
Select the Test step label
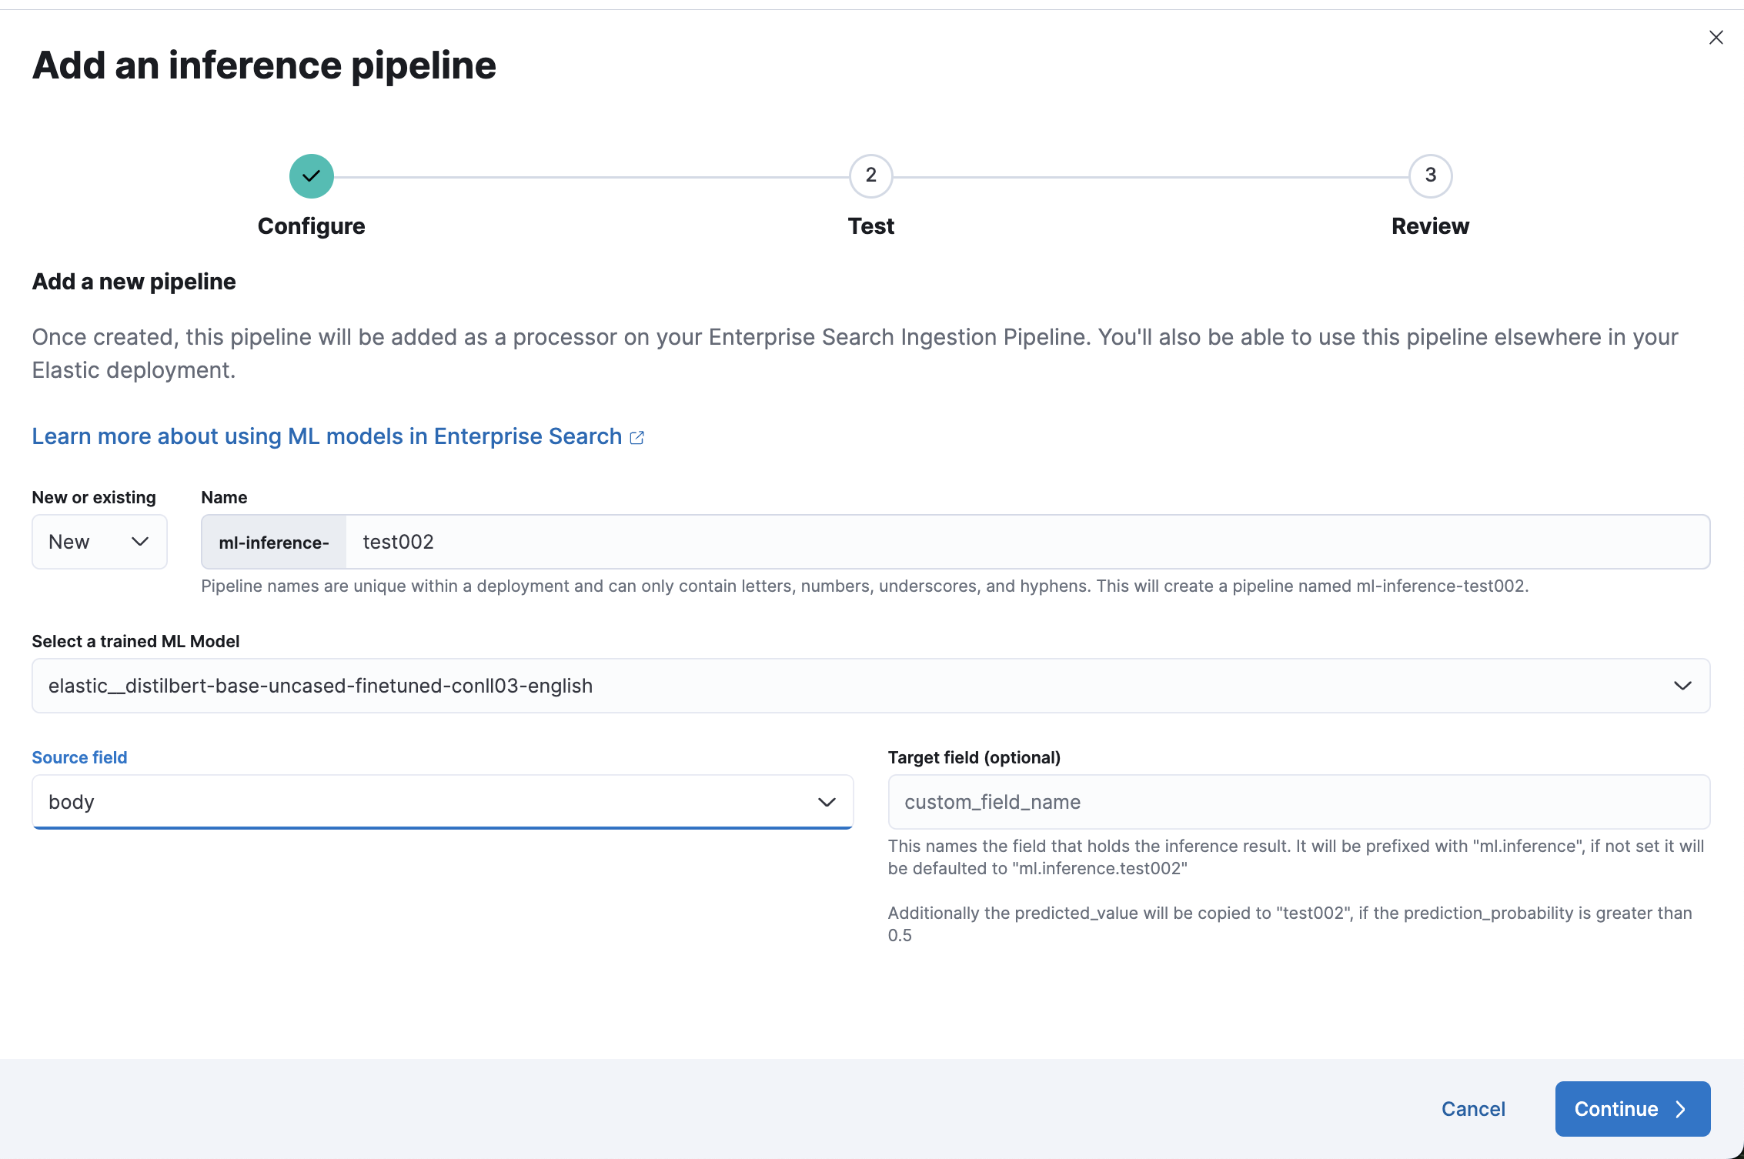[870, 226]
